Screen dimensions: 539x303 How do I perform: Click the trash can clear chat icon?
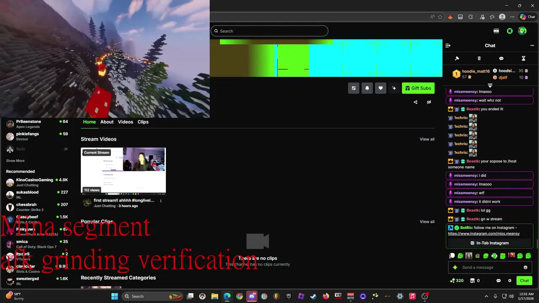point(479,58)
